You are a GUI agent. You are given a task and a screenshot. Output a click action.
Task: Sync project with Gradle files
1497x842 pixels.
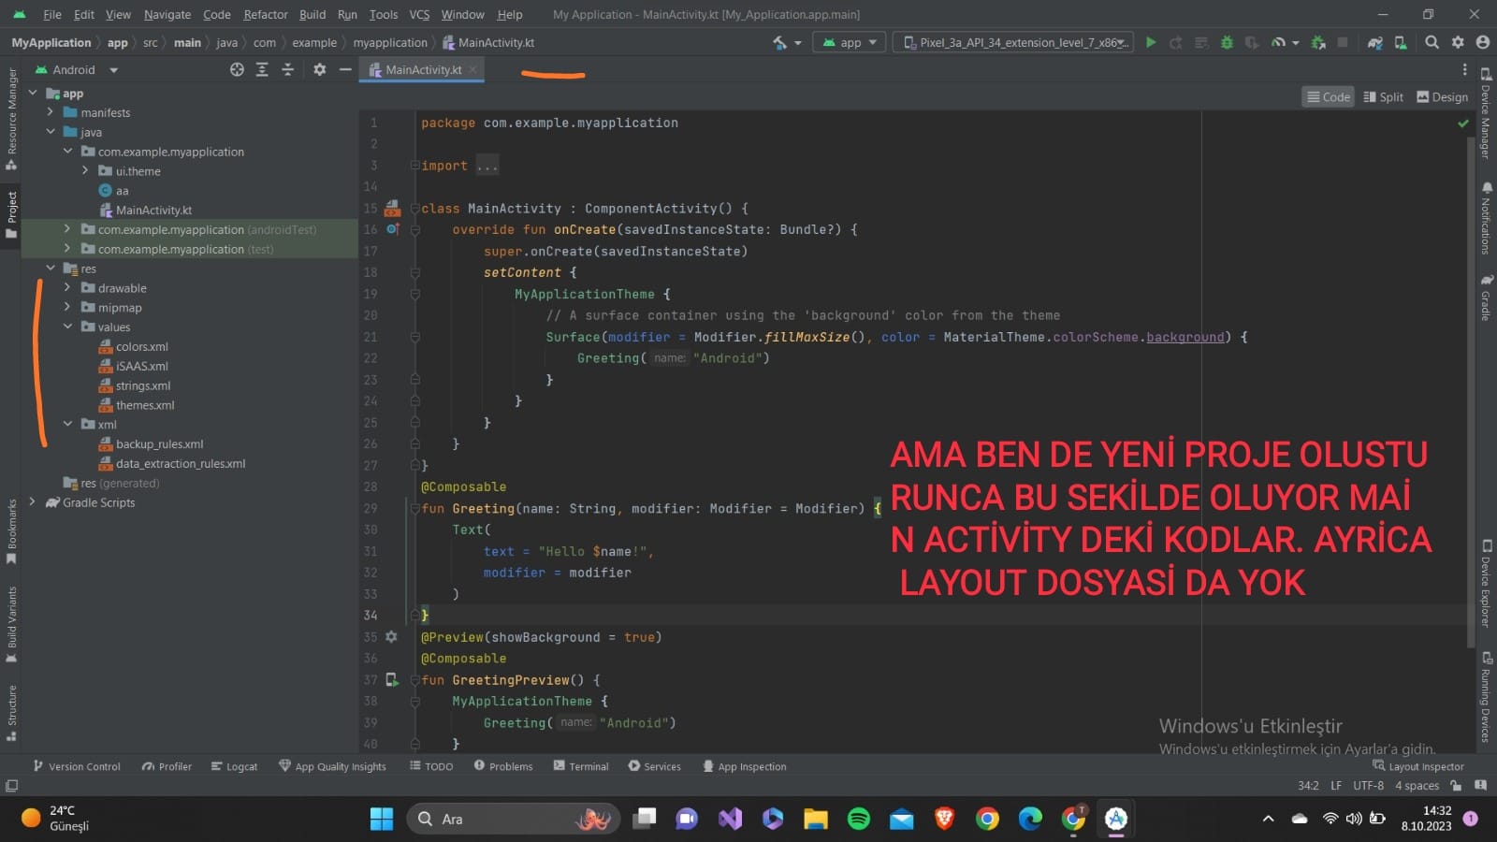point(1374,42)
